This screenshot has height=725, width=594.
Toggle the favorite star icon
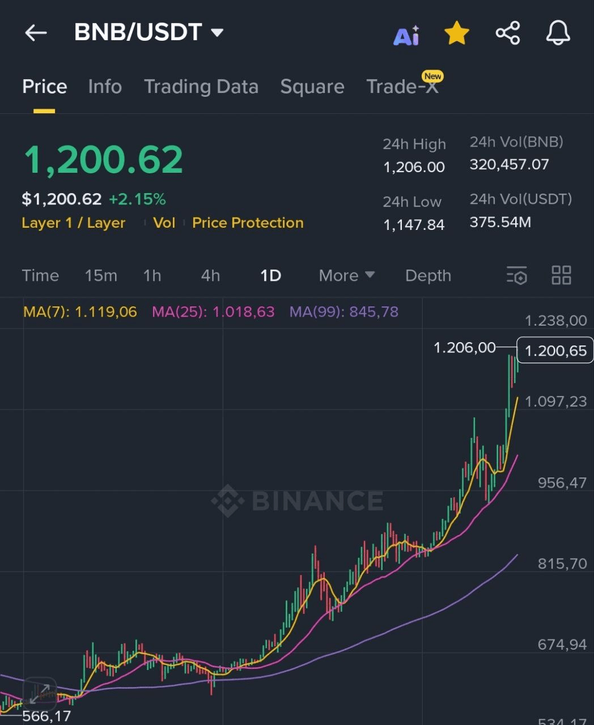[x=456, y=33]
